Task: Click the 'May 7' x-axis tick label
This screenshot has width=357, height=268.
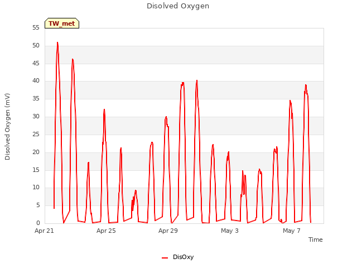Action: point(292,231)
